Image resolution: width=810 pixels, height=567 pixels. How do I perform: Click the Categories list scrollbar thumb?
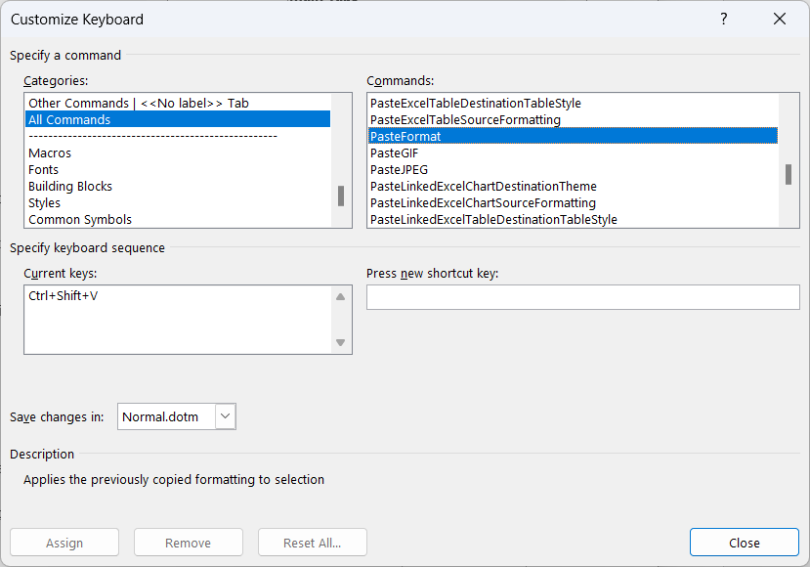341,196
